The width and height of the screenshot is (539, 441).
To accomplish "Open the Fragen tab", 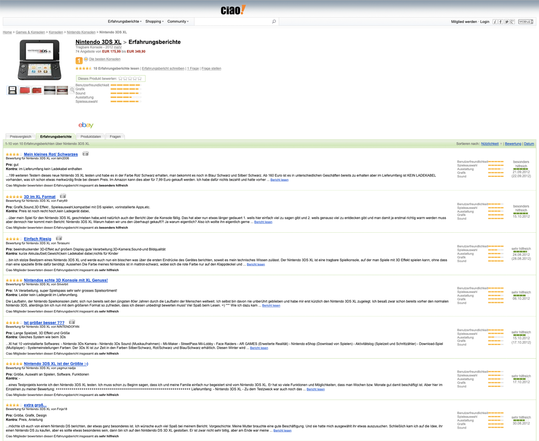I will [x=115, y=136].
